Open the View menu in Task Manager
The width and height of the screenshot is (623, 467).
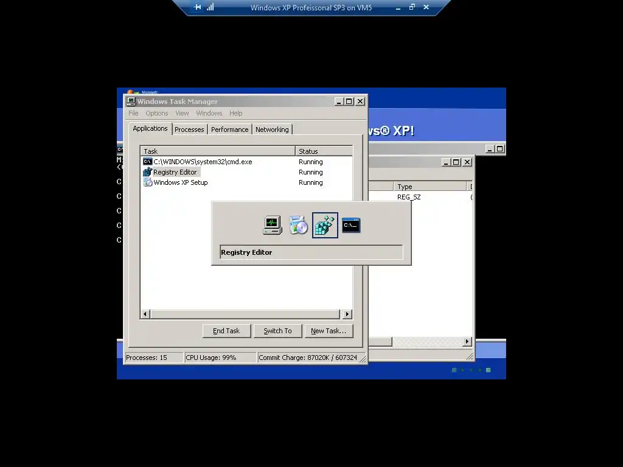pos(182,113)
